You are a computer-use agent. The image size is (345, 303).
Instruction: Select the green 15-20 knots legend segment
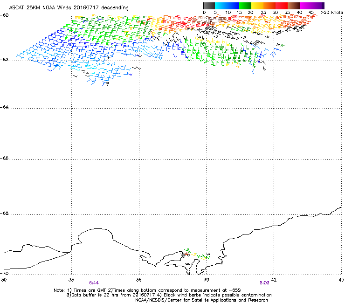pyautogui.click(x=245, y=6)
